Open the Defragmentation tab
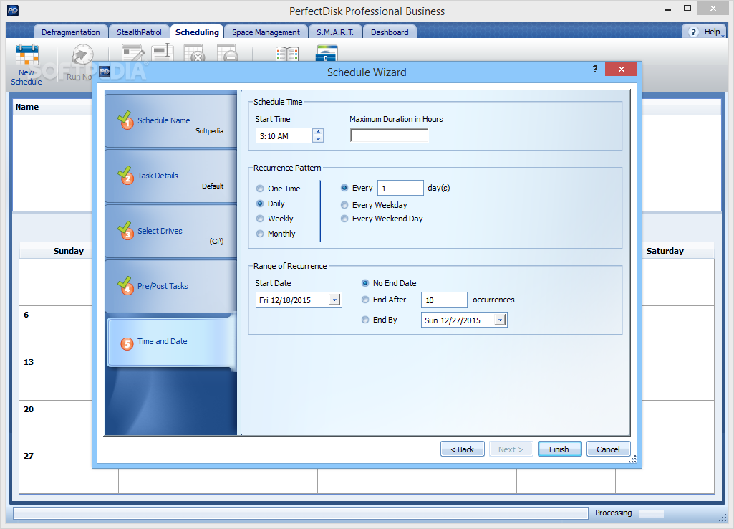Image resolution: width=734 pixels, height=529 pixels. pos(70,32)
